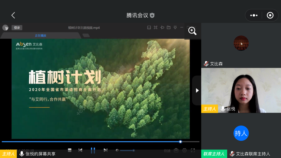Viewport: 281px width, 158px height.
Task: Skip to previous video
Action: coord(80,150)
